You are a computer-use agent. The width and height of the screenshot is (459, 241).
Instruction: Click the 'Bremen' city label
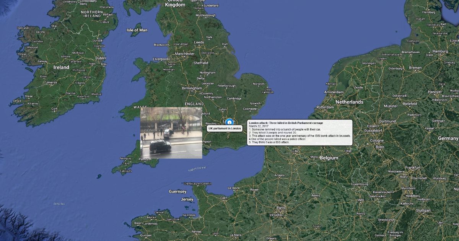(415, 68)
